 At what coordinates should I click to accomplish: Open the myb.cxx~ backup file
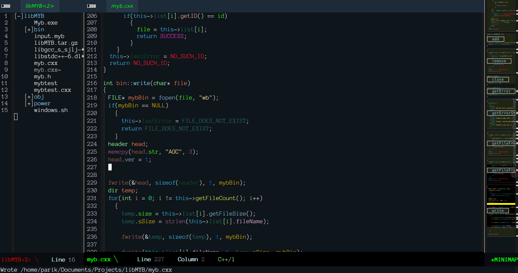click(47, 70)
